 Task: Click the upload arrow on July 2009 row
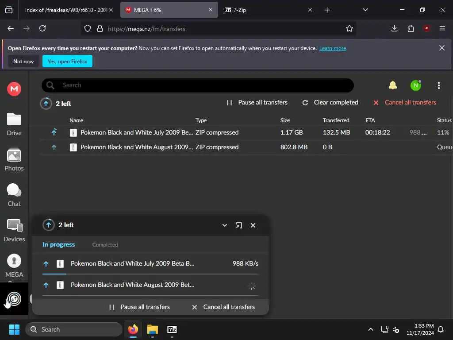tap(54, 132)
